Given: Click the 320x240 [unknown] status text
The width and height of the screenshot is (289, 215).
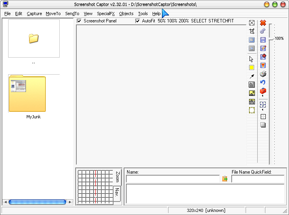Looking at the screenshot, I should 206,210.
